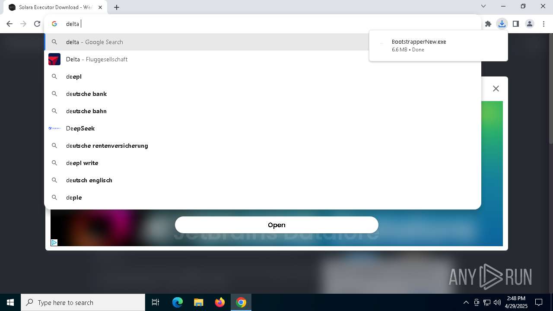Select the 'deepl write' suggestion
Screen dimensions: 553x311
[263, 163]
